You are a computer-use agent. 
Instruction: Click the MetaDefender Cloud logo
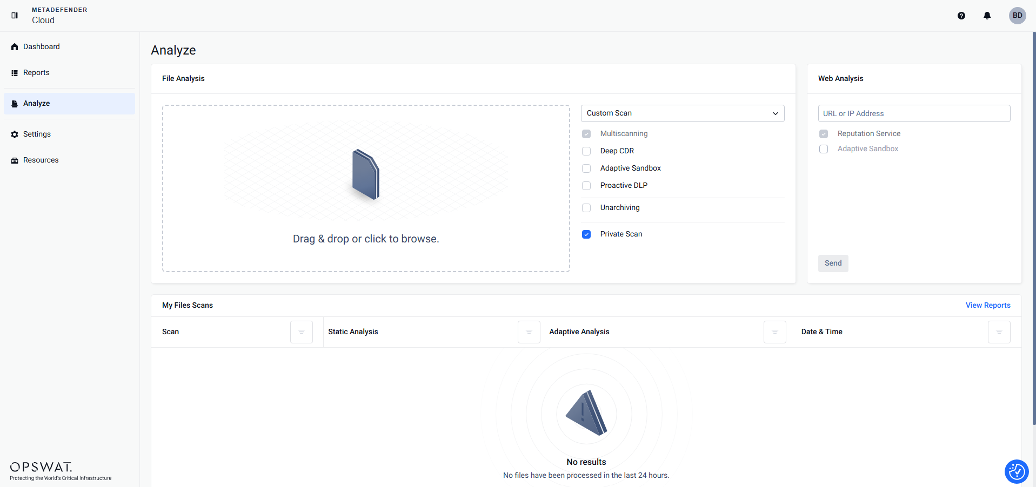pos(59,16)
